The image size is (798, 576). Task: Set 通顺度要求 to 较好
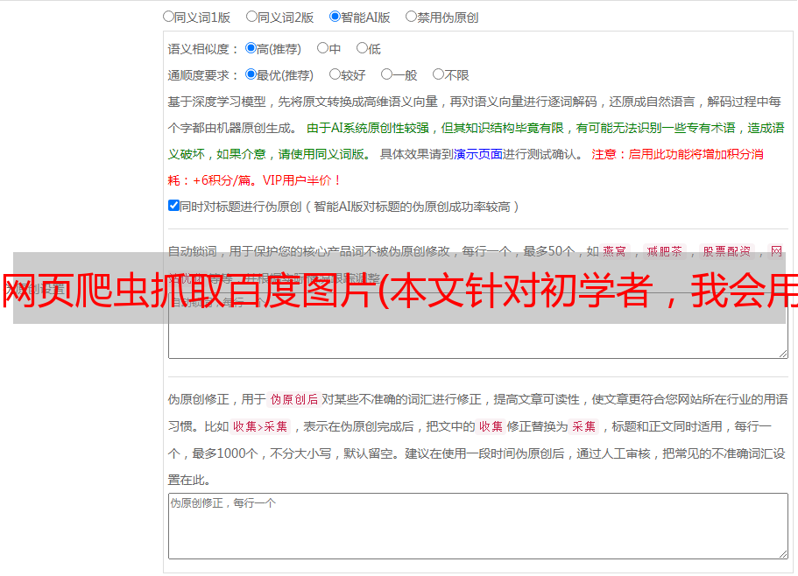(335, 74)
